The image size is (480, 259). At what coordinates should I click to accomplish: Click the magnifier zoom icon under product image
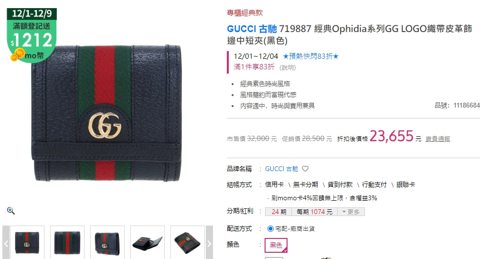coord(11,211)
